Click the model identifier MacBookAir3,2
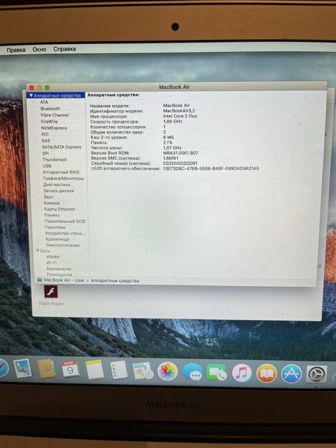Screen dimensions: 336x448 [x=179, y=111]
